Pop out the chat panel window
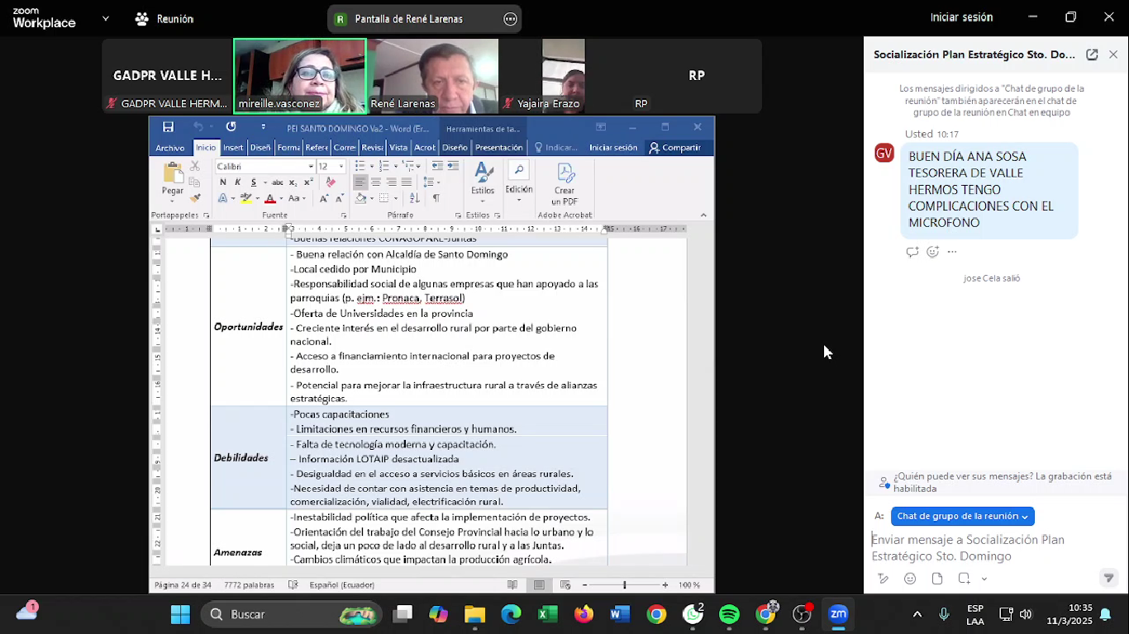Viewport: 1129px width, 634px height. click(1092, 54)
